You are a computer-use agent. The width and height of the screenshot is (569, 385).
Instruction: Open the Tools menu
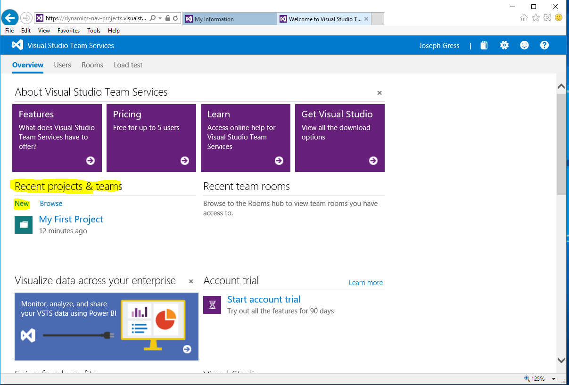coord(93,30)
